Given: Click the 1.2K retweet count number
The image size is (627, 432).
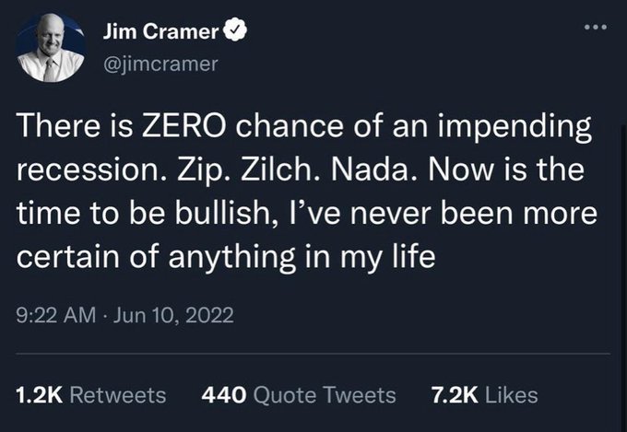Looking at the screenshot, I should tap(39, 395).
